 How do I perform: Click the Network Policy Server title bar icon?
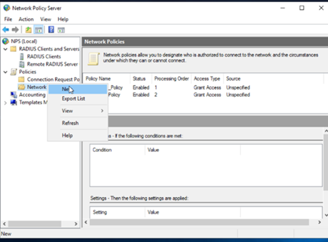(x=7, y=8)
